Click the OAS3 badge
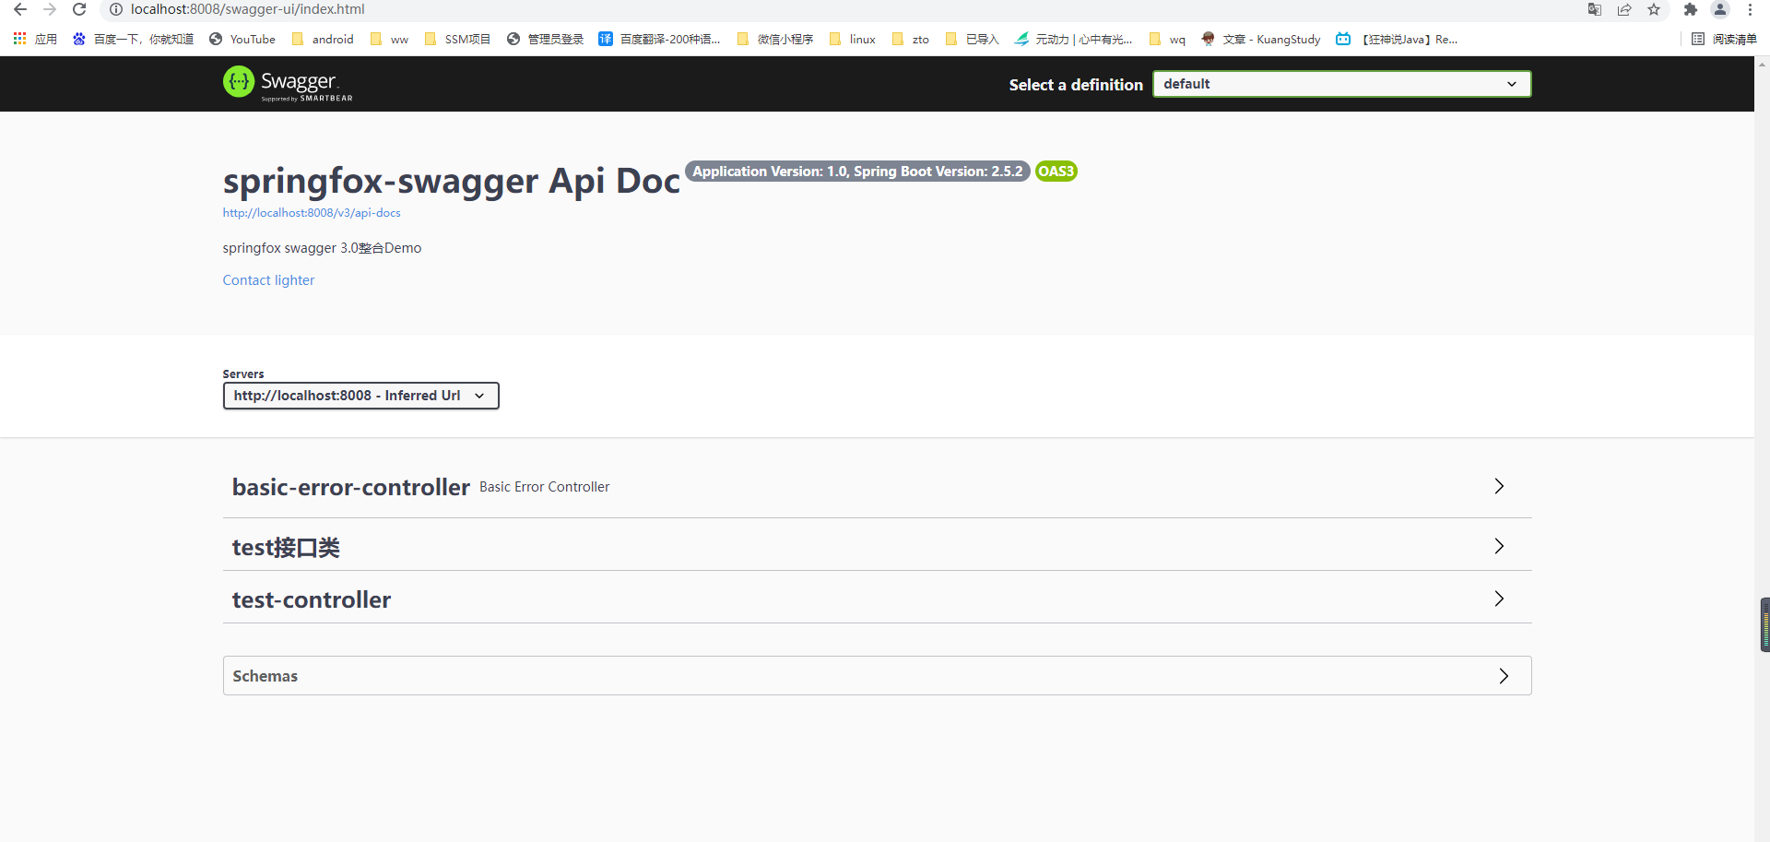Image resolution: width=1770 pixels, height=842 pixels. pyautogui.click(x=1056, y=171)
